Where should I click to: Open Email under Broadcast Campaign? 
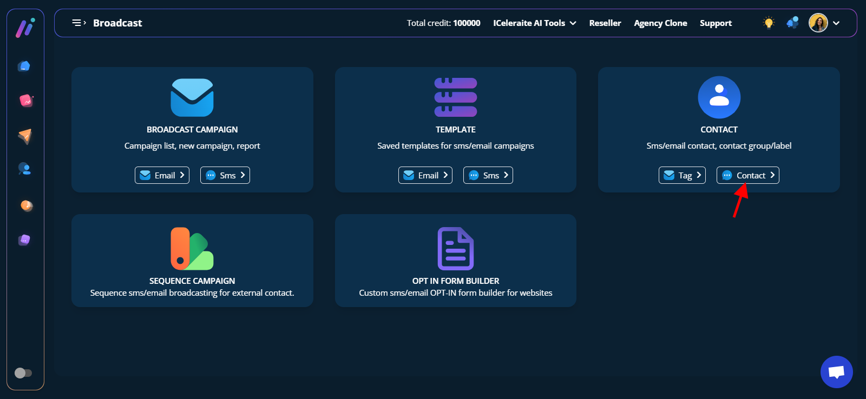click(162, 175)
